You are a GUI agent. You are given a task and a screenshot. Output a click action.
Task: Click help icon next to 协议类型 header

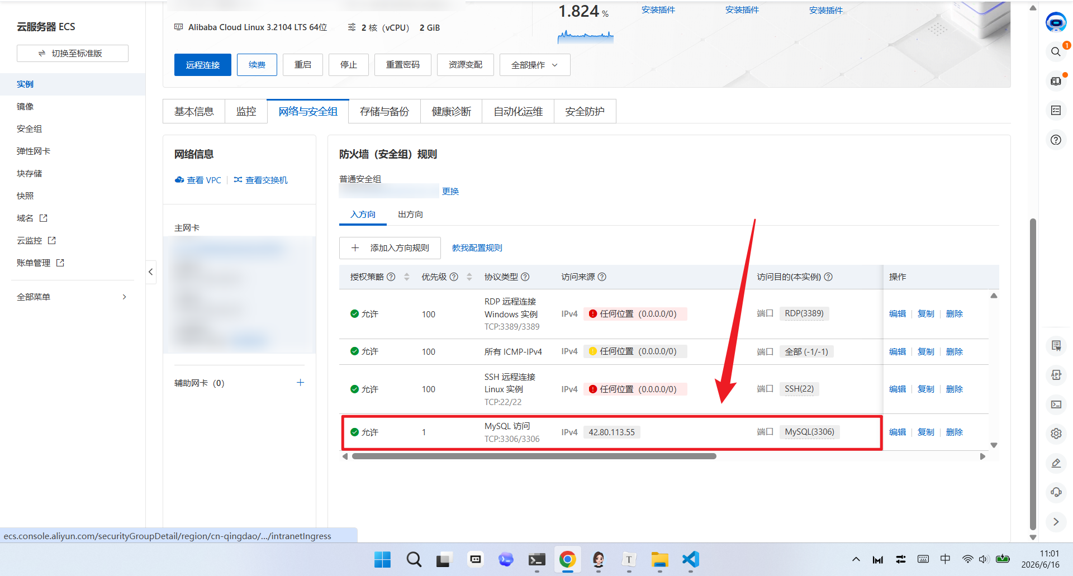(525, 277)
